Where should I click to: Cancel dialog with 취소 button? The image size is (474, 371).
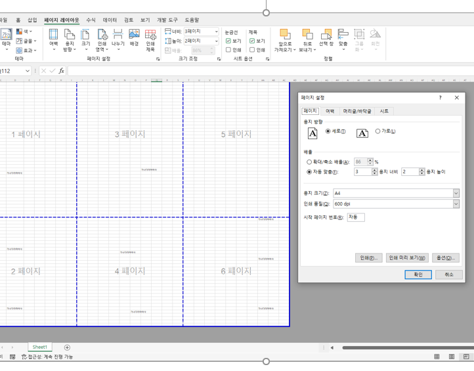pos(449,274)
